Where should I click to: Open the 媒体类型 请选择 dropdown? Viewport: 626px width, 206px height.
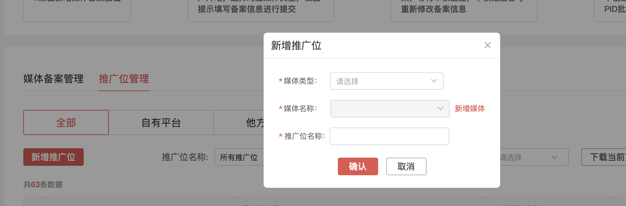(x=381, y=81)
